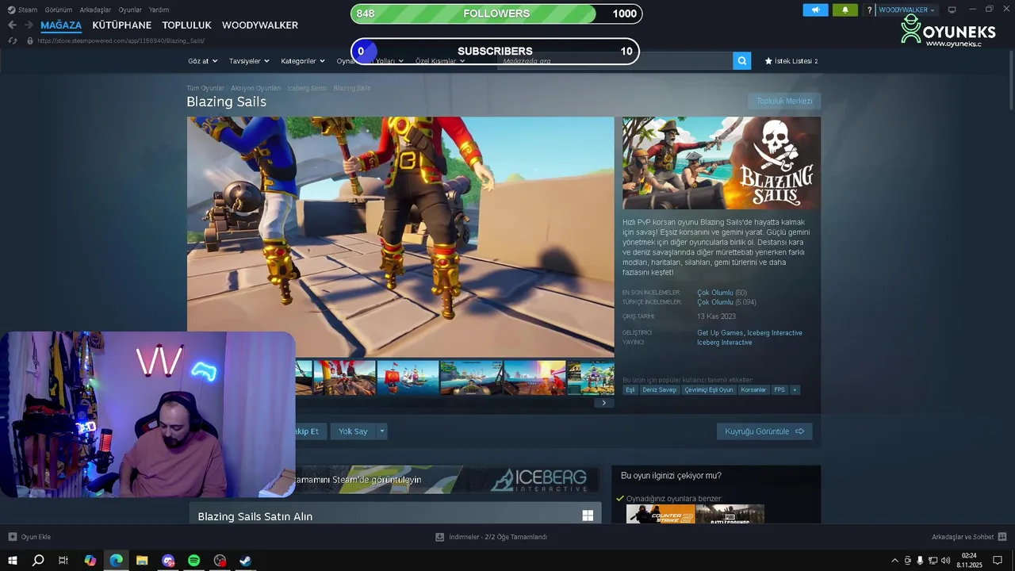Click the Iceberg Sanal breadcrumb link
1015x571 pixels.
307,88
